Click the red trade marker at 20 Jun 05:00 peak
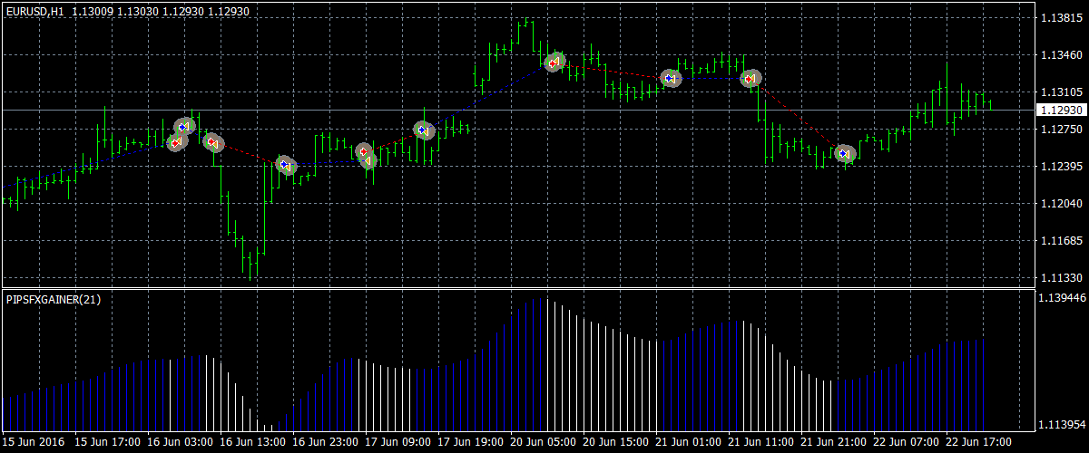 (x=554, y=63)
